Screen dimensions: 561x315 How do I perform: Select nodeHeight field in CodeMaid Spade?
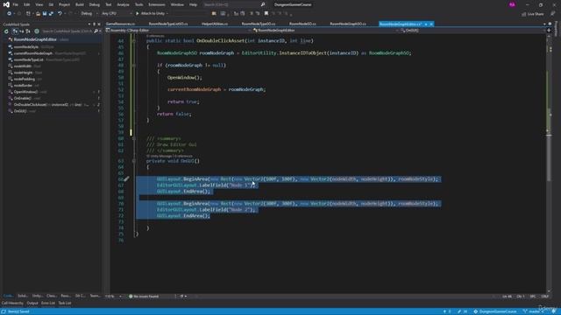coord(24,73)
